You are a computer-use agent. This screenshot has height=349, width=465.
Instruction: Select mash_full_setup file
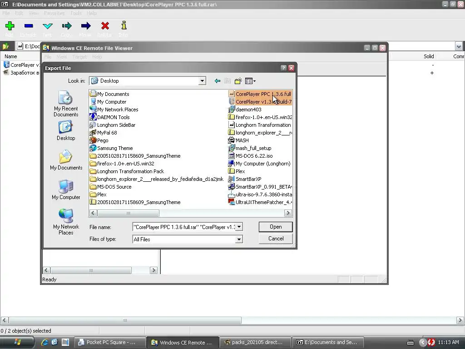click(x=250, y=148)
